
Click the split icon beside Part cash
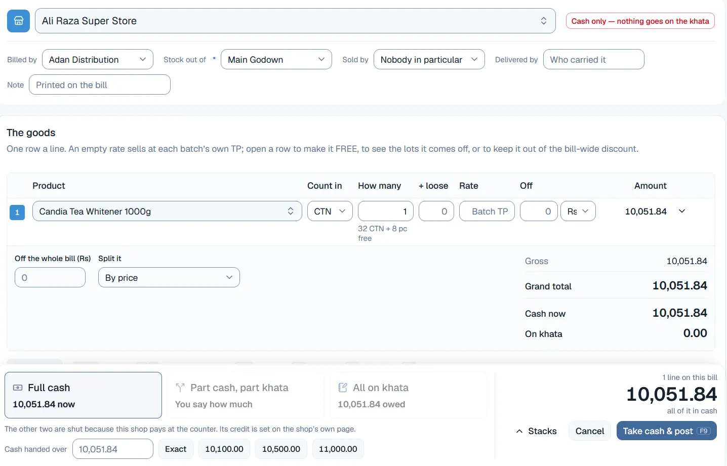click(180, 388)
